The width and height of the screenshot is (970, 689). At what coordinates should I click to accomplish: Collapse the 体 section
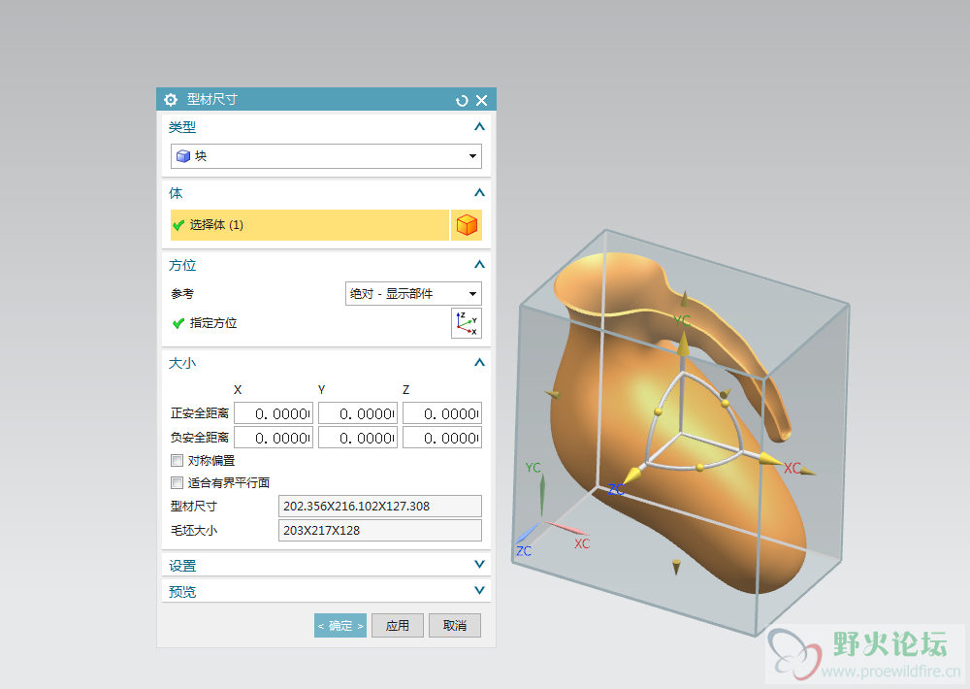(479, 193)
